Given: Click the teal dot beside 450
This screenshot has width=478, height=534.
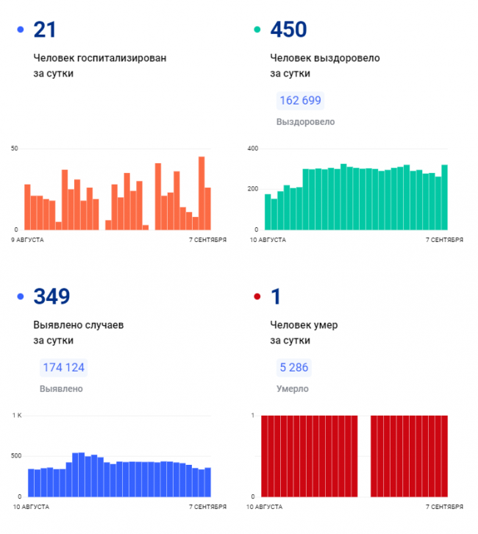Looking at the screenshot, I should point(257,30).
